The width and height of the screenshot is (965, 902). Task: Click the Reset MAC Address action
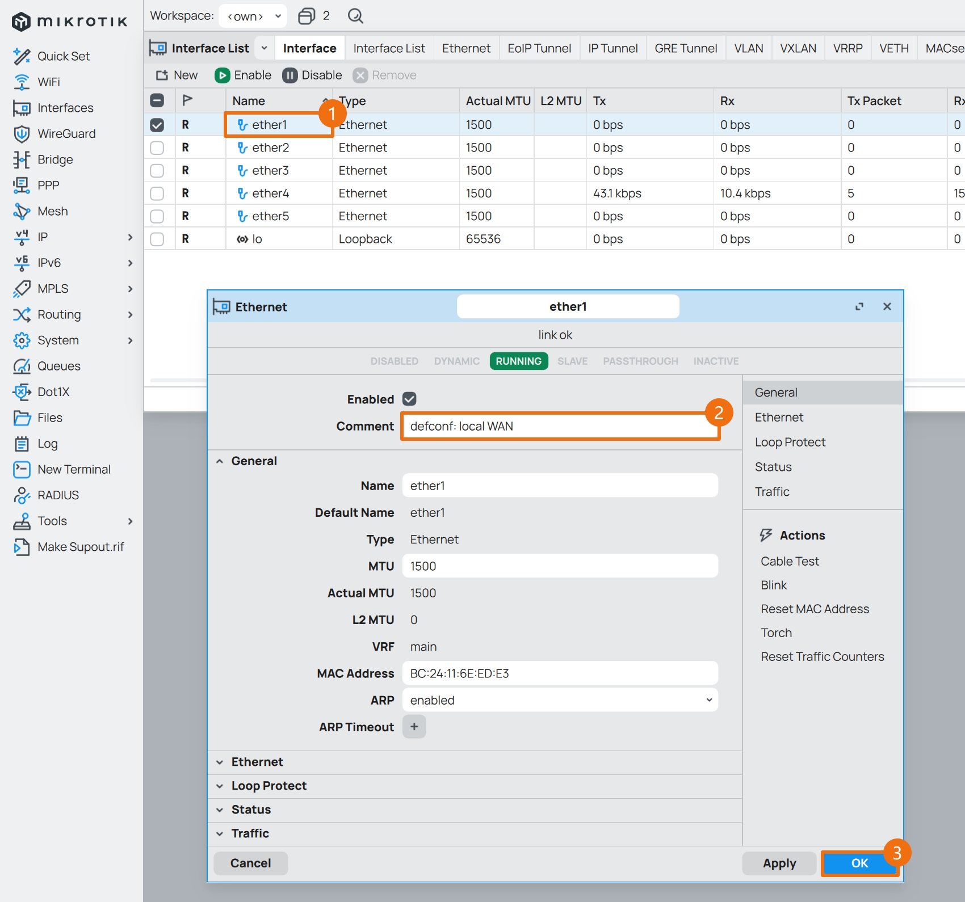pyautogui.click(x=815, y=609)
